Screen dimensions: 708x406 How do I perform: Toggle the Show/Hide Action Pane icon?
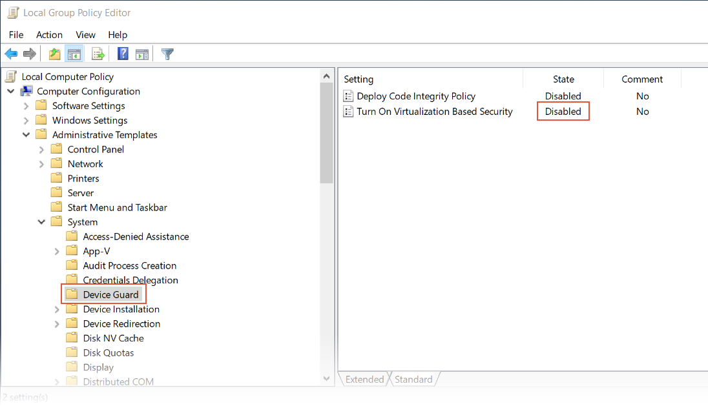142,54
